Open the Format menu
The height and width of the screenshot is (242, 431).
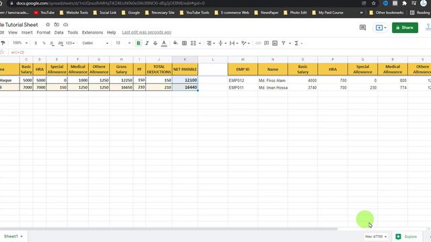pos(43,32)
